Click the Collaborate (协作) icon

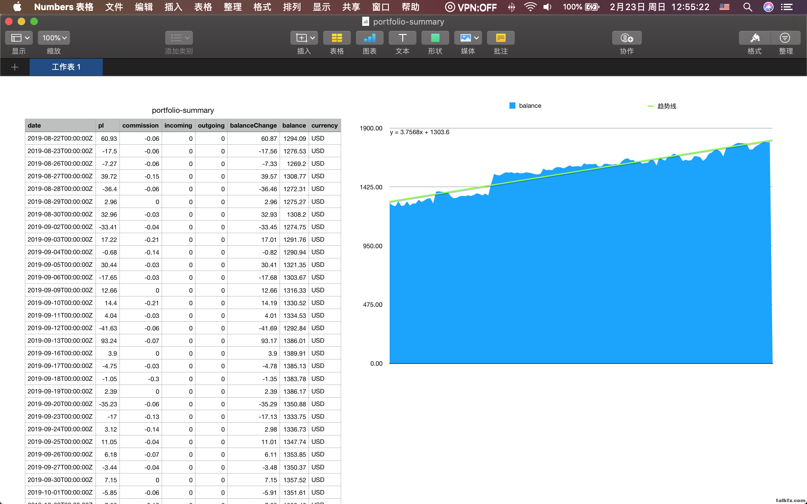(627, 38)
